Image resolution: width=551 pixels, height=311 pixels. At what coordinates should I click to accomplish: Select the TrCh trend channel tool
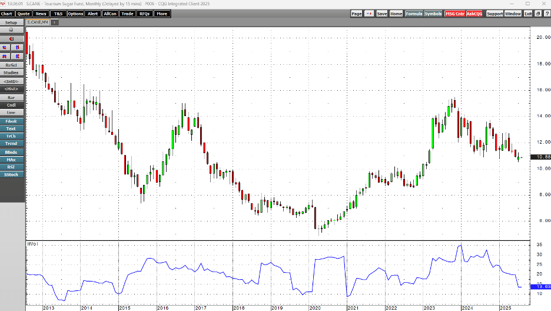click(x=11, y=136)
